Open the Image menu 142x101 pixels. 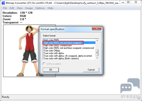pos(29,8)
